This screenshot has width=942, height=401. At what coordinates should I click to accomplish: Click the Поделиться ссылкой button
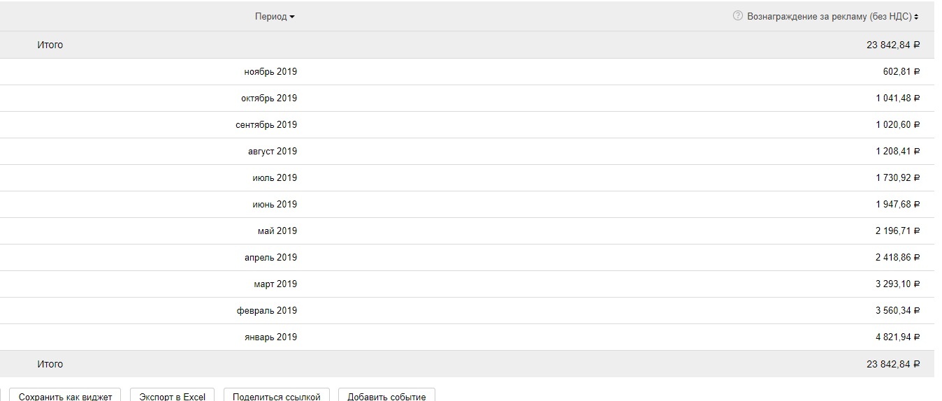click(x=276, y=396)
